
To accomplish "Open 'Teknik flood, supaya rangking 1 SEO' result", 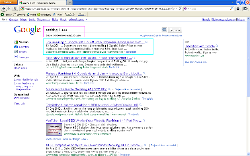I will coord(92,105).
